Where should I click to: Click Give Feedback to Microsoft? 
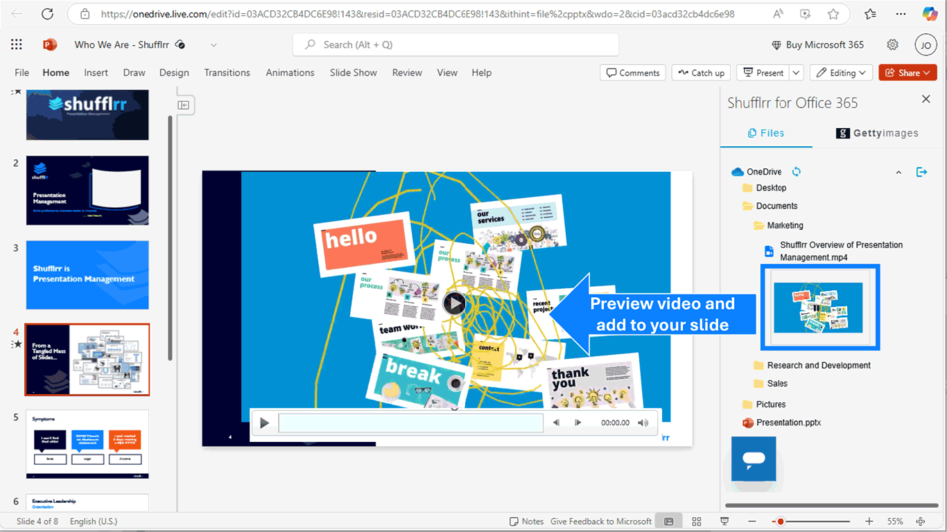point(601,522)
